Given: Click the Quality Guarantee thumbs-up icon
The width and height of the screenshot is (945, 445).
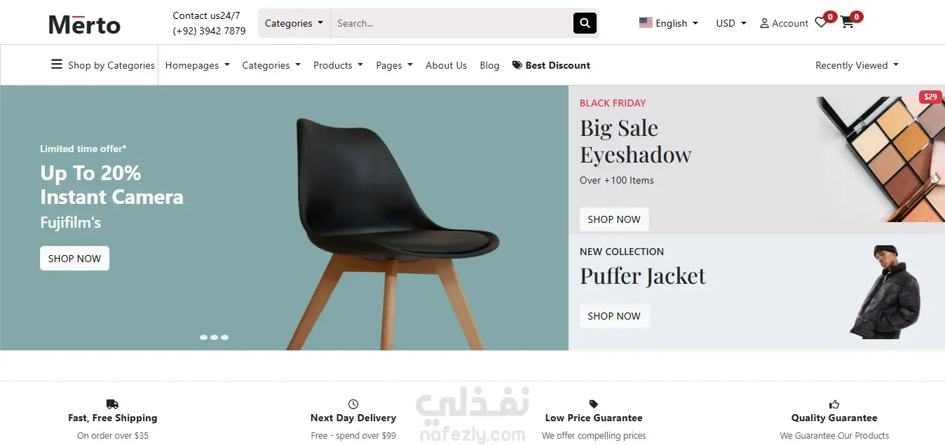Looking at the screenshot, I should pyautogui.click(x=834, y=404).
